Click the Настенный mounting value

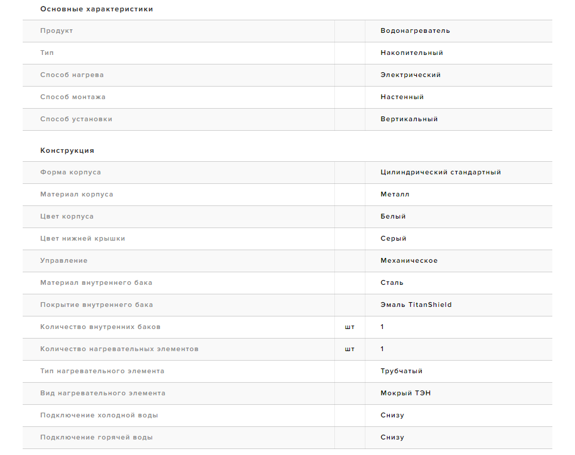point(402,97)
